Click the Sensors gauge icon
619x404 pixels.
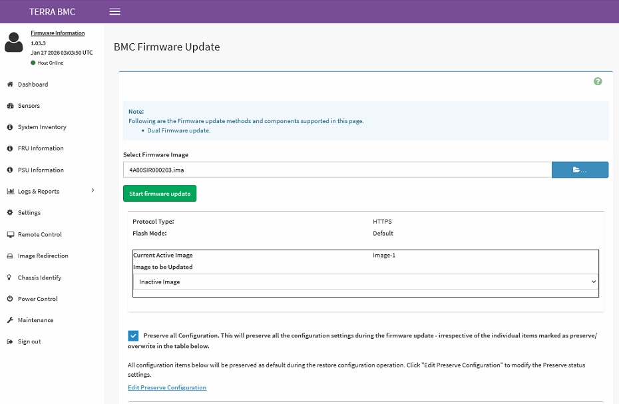(10, 105)
